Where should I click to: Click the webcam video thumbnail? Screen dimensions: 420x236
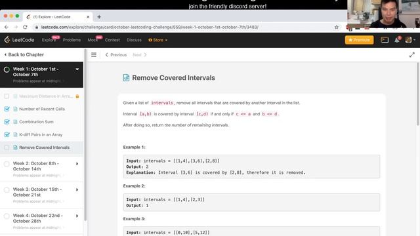[x=383, y=14]
